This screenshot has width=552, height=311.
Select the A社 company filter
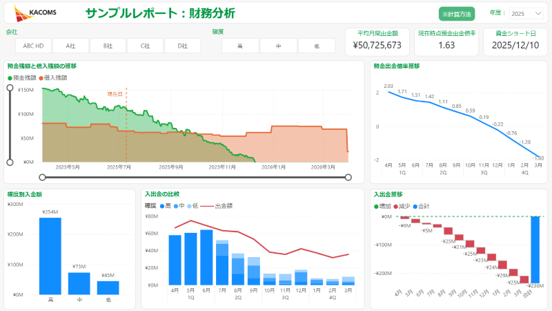coord(70,46)
